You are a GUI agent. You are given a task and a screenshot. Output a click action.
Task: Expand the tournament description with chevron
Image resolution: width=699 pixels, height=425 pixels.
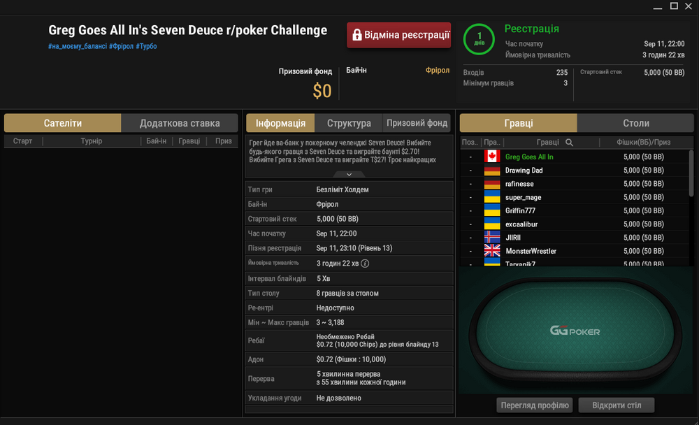click(349, 174)
